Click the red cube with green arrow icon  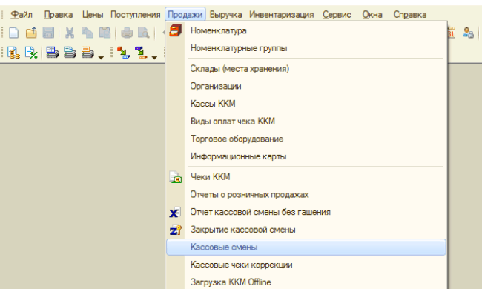tap(123, 53)
